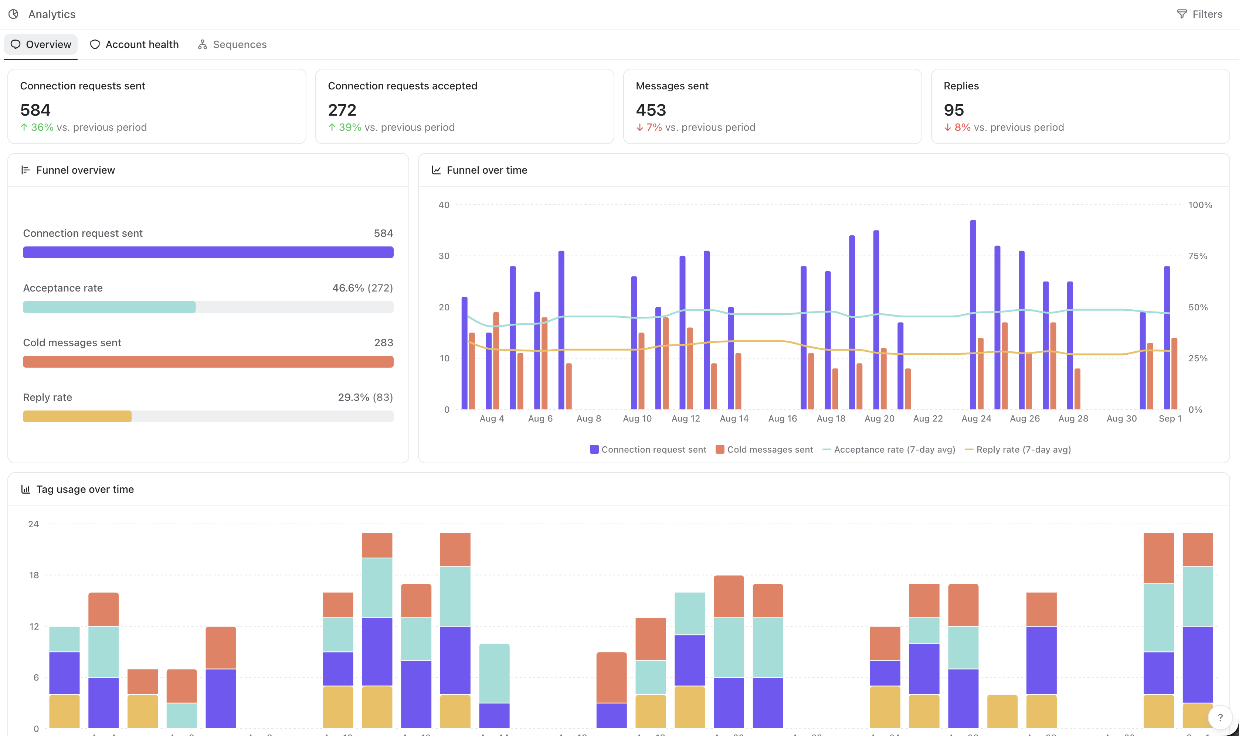Click the Funnel overview panel's title icon
Image resolution: width=1239 pixels, height=736 pixels.
[x=26, y=170]
